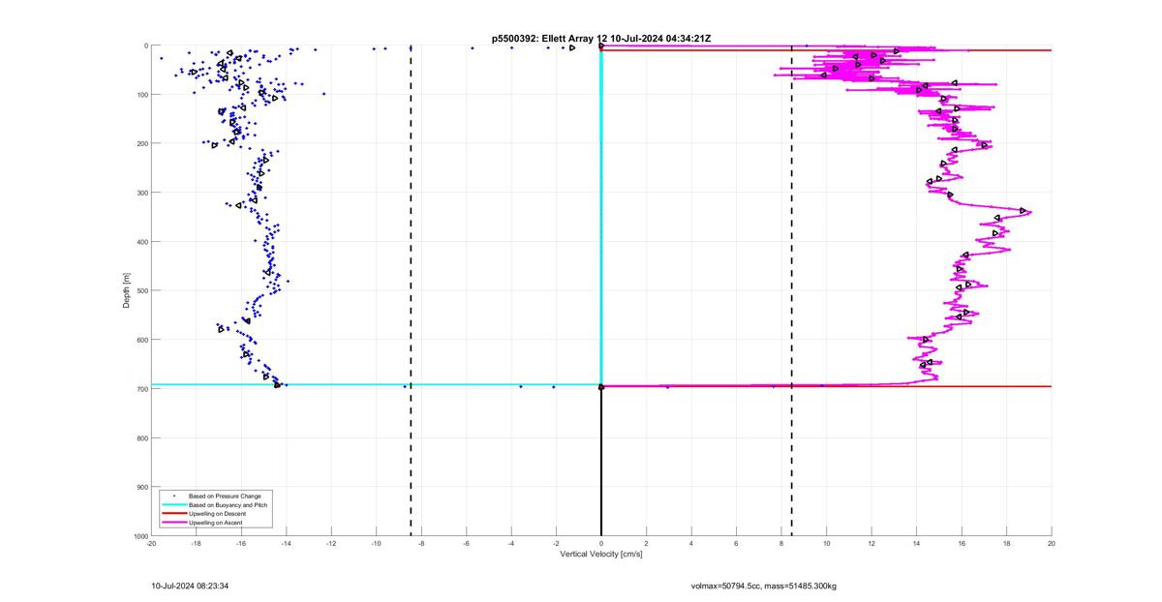Click the x-axis tick label '2'

click(646, 543)
